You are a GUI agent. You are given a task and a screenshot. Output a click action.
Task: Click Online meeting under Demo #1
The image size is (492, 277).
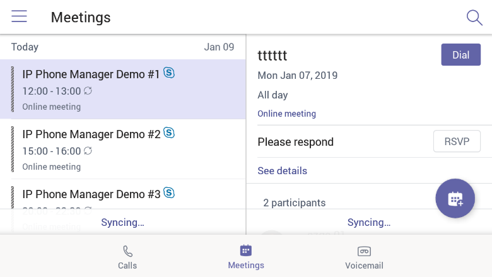point(52,107)
